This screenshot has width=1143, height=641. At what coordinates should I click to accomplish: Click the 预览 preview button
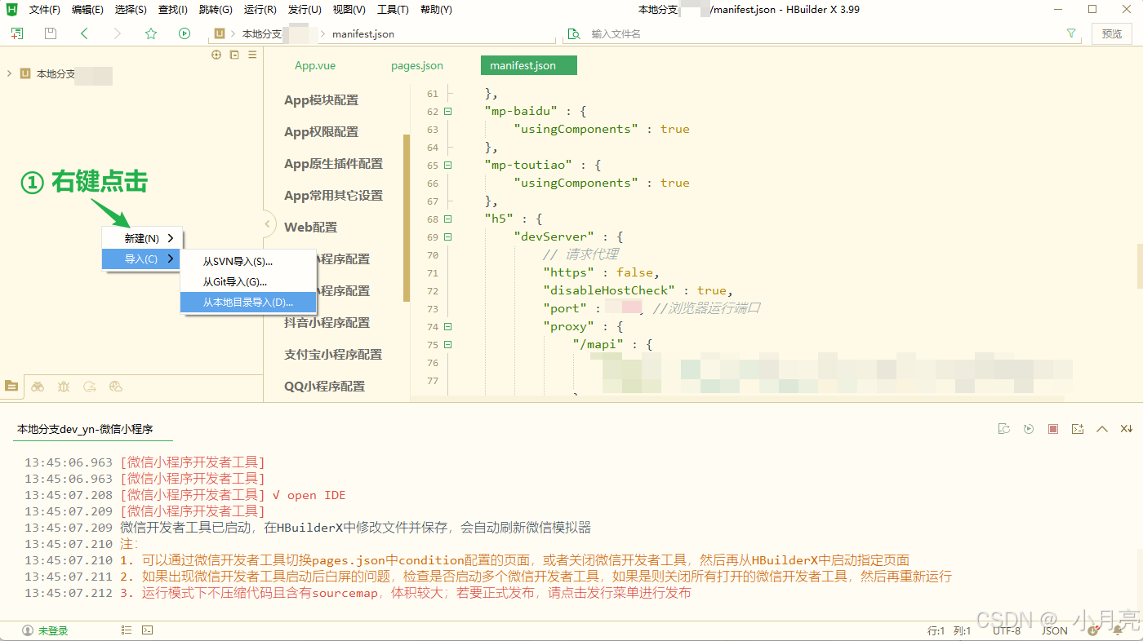pos(1111,33)
